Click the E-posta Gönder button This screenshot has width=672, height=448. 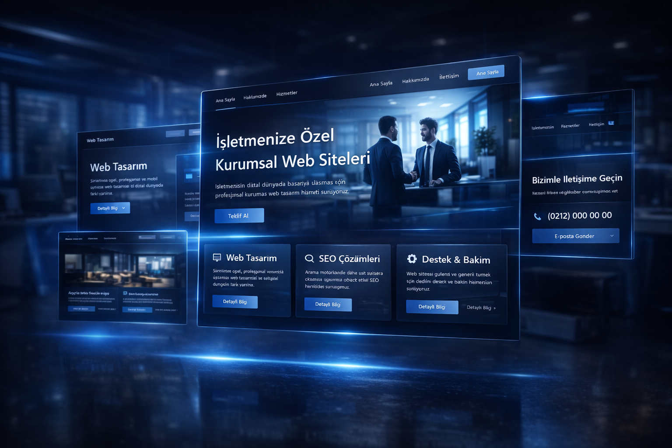click(574, 235)
